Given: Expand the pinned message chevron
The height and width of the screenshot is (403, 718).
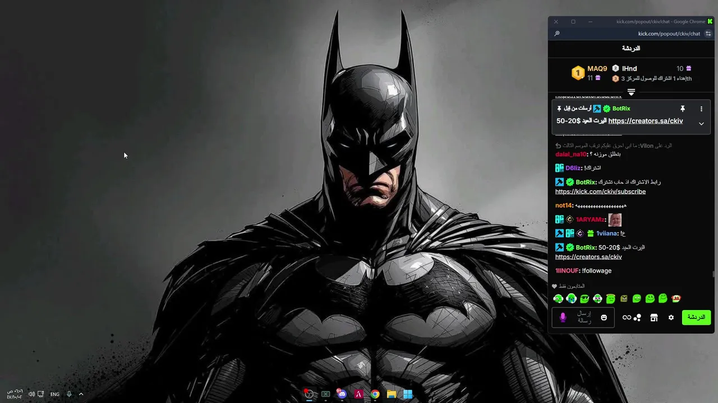Looking at the screenshot, I should (701, 124).
